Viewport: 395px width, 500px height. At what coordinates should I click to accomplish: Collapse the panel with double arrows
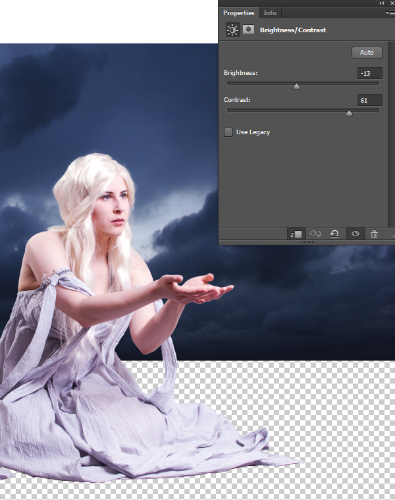381,3
